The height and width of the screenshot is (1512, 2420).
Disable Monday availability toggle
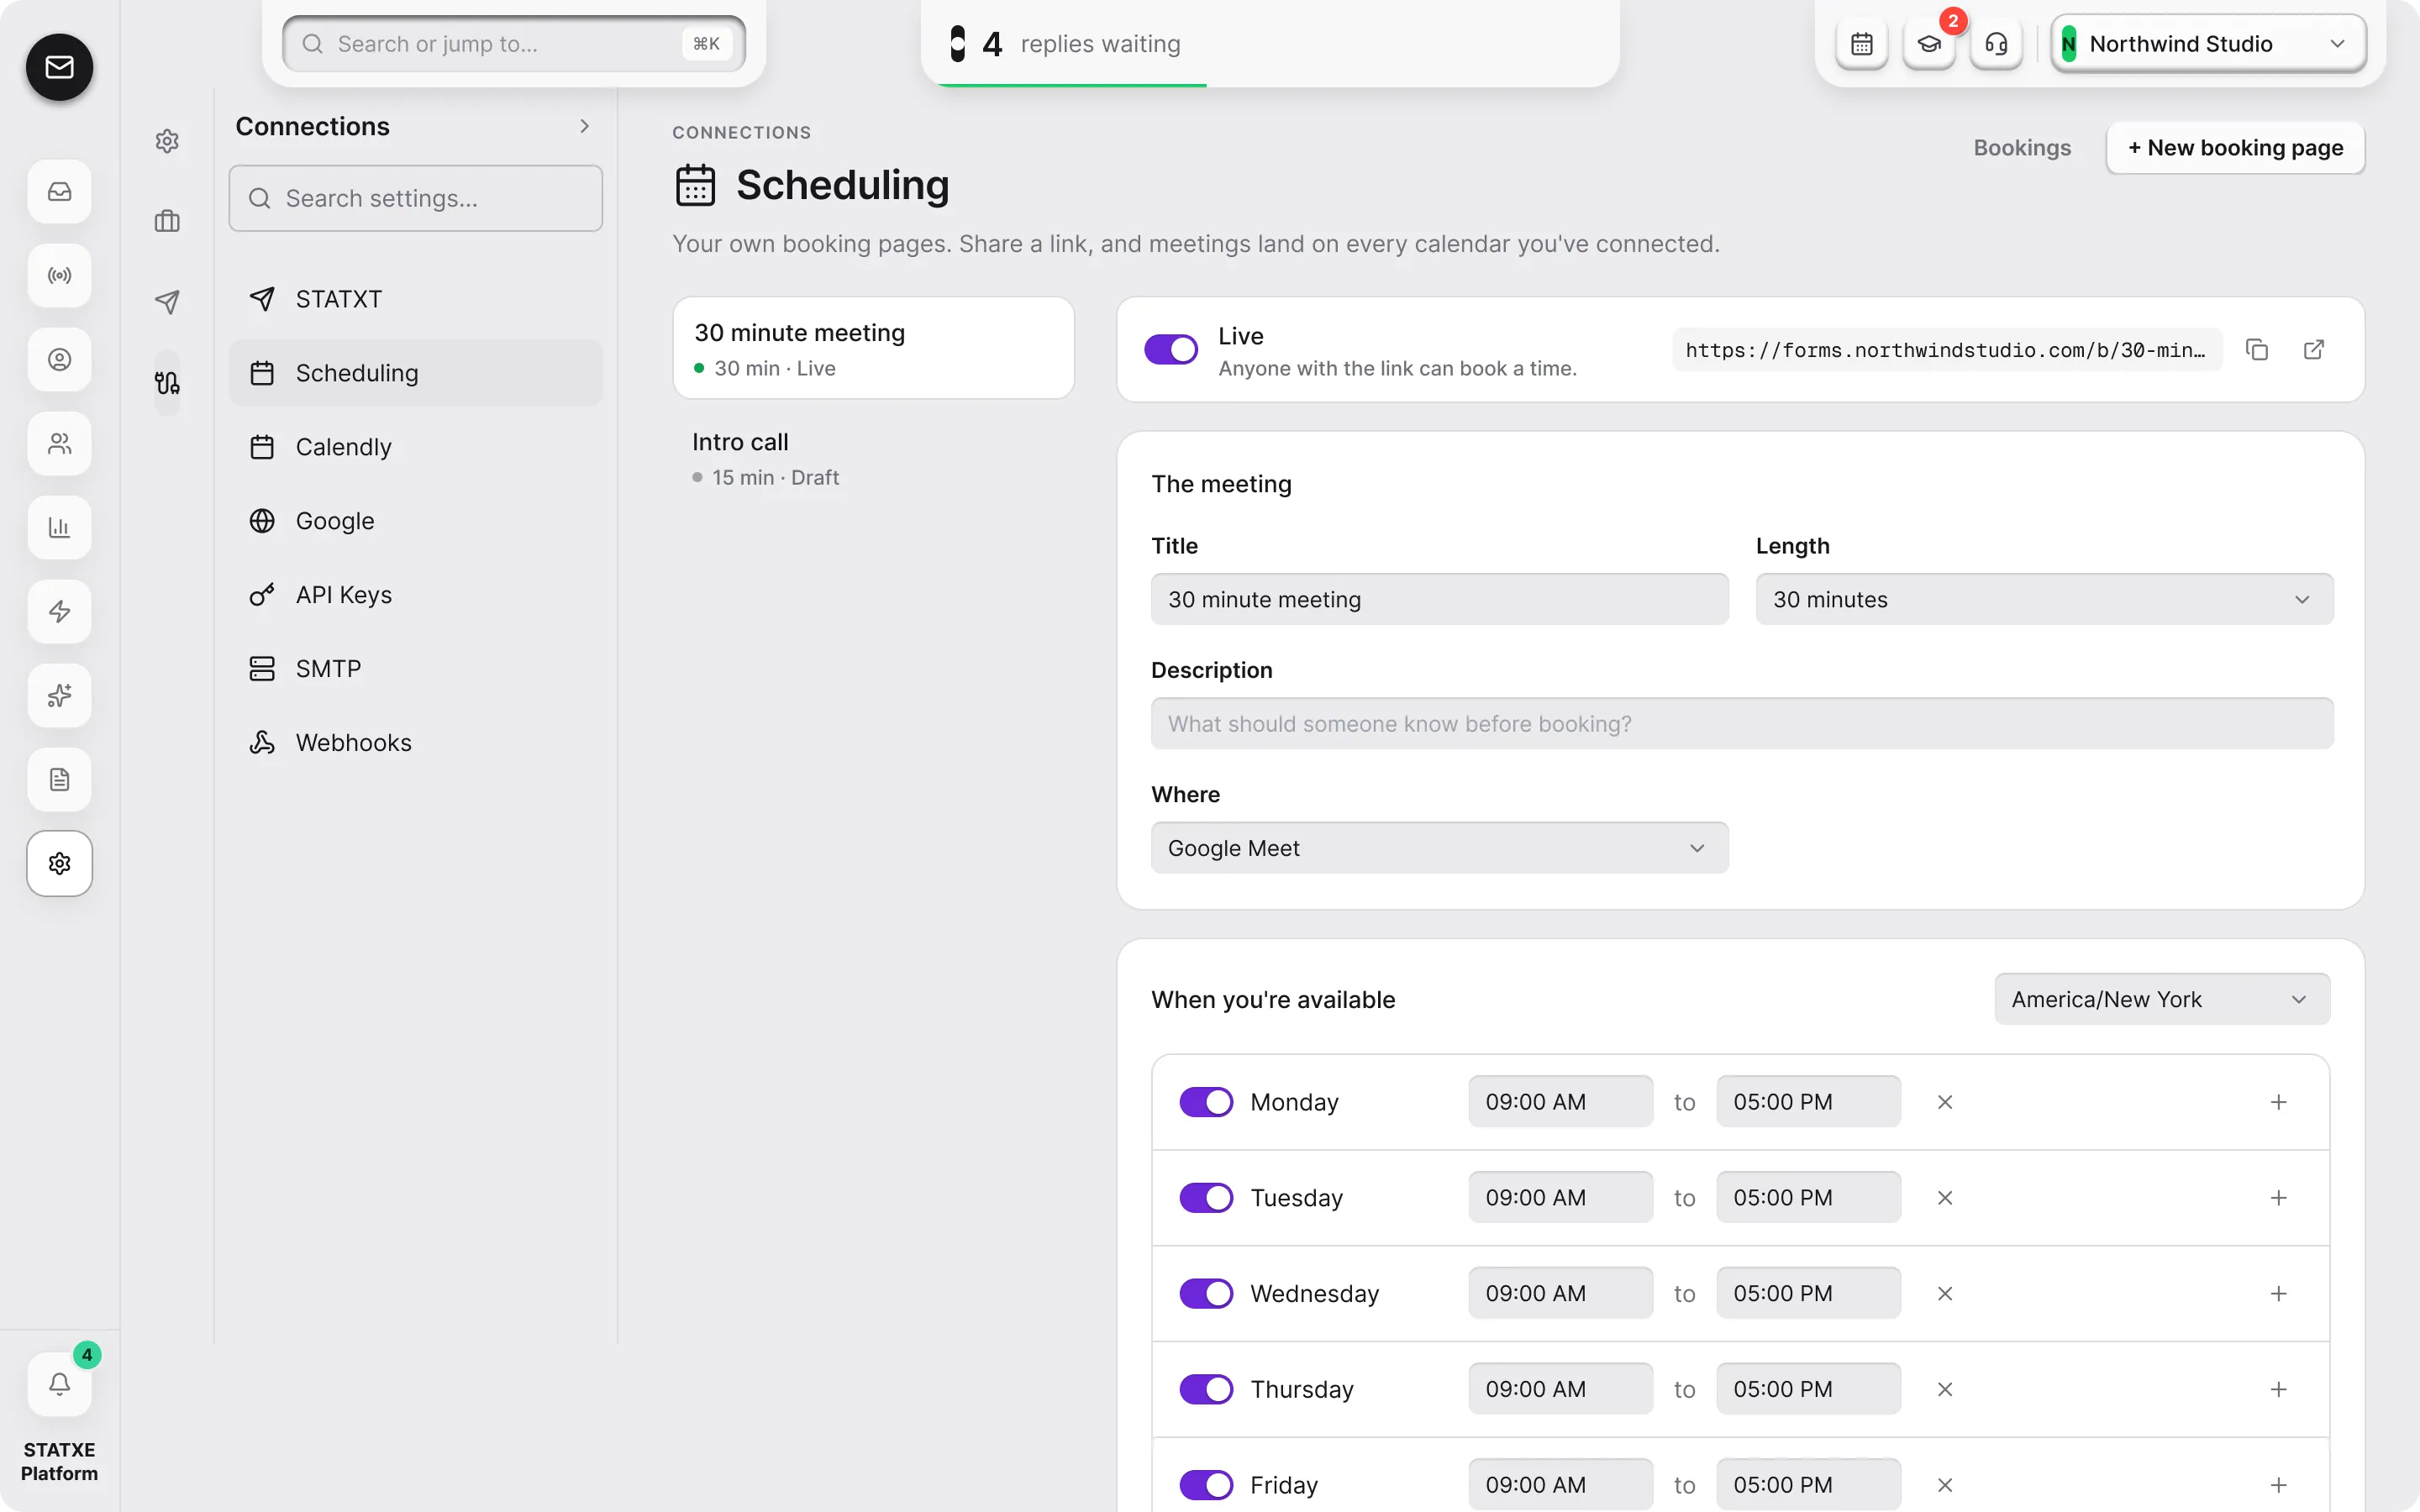[x=1206, y=1102]
